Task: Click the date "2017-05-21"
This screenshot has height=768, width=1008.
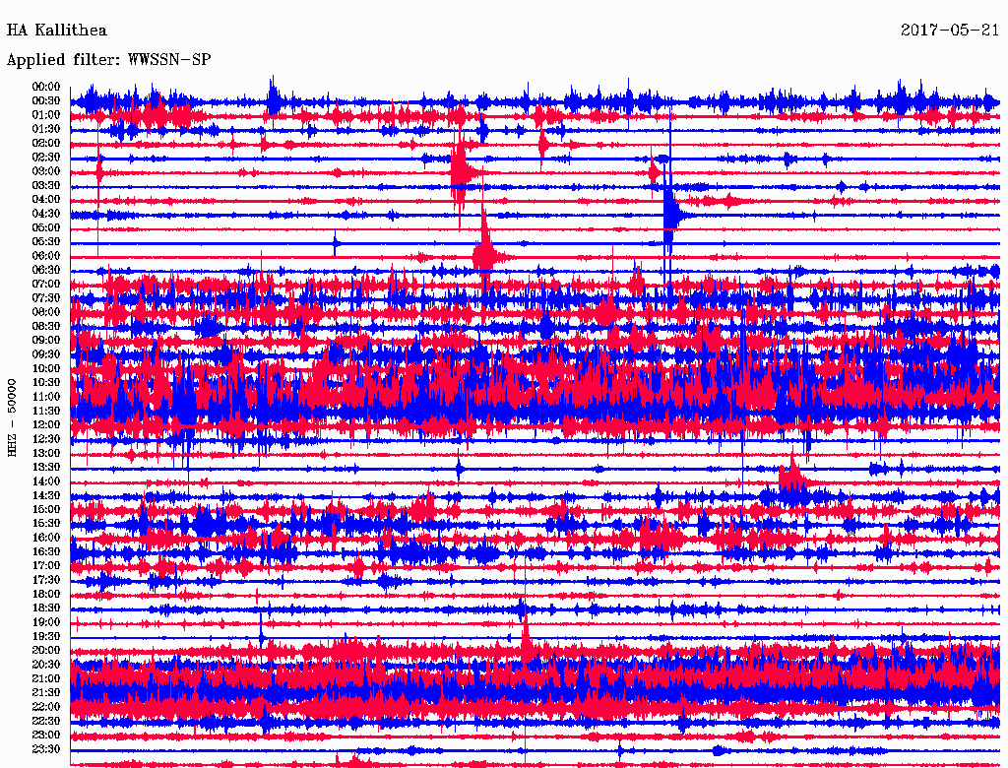Action: coord(950,31)
